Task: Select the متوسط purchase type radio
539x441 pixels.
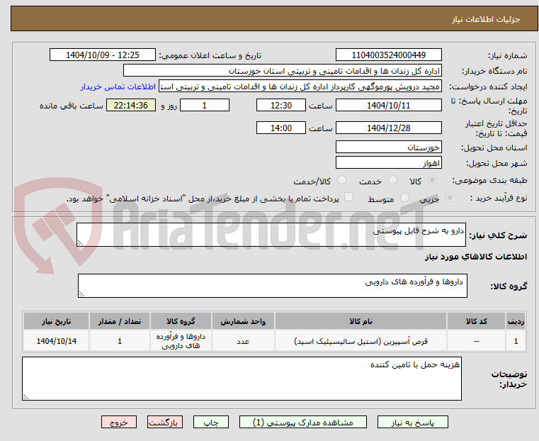Action: (404, 198)
